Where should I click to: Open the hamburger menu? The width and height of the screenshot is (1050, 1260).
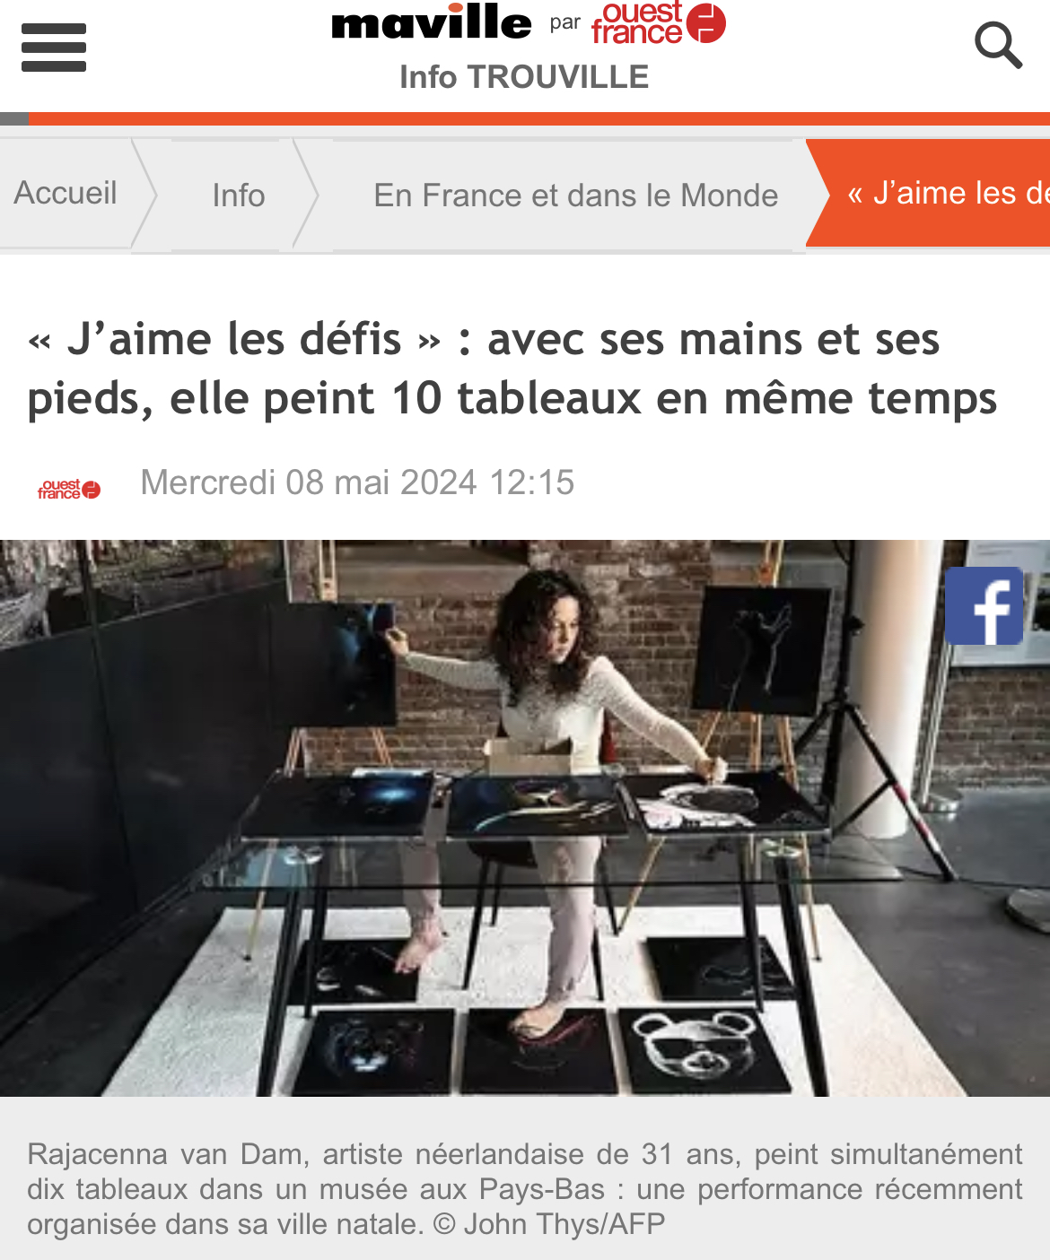click(x=54, y=48)
